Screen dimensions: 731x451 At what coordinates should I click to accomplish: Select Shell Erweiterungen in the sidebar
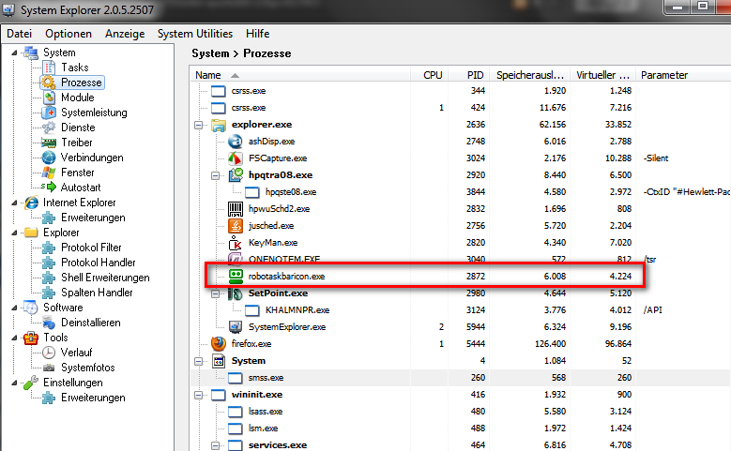click(x=105, y=278)
